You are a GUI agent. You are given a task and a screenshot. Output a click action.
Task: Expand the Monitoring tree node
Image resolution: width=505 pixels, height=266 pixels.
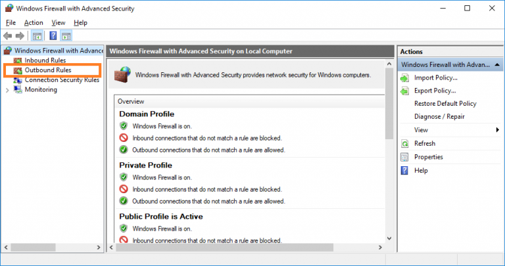point(7,90)
